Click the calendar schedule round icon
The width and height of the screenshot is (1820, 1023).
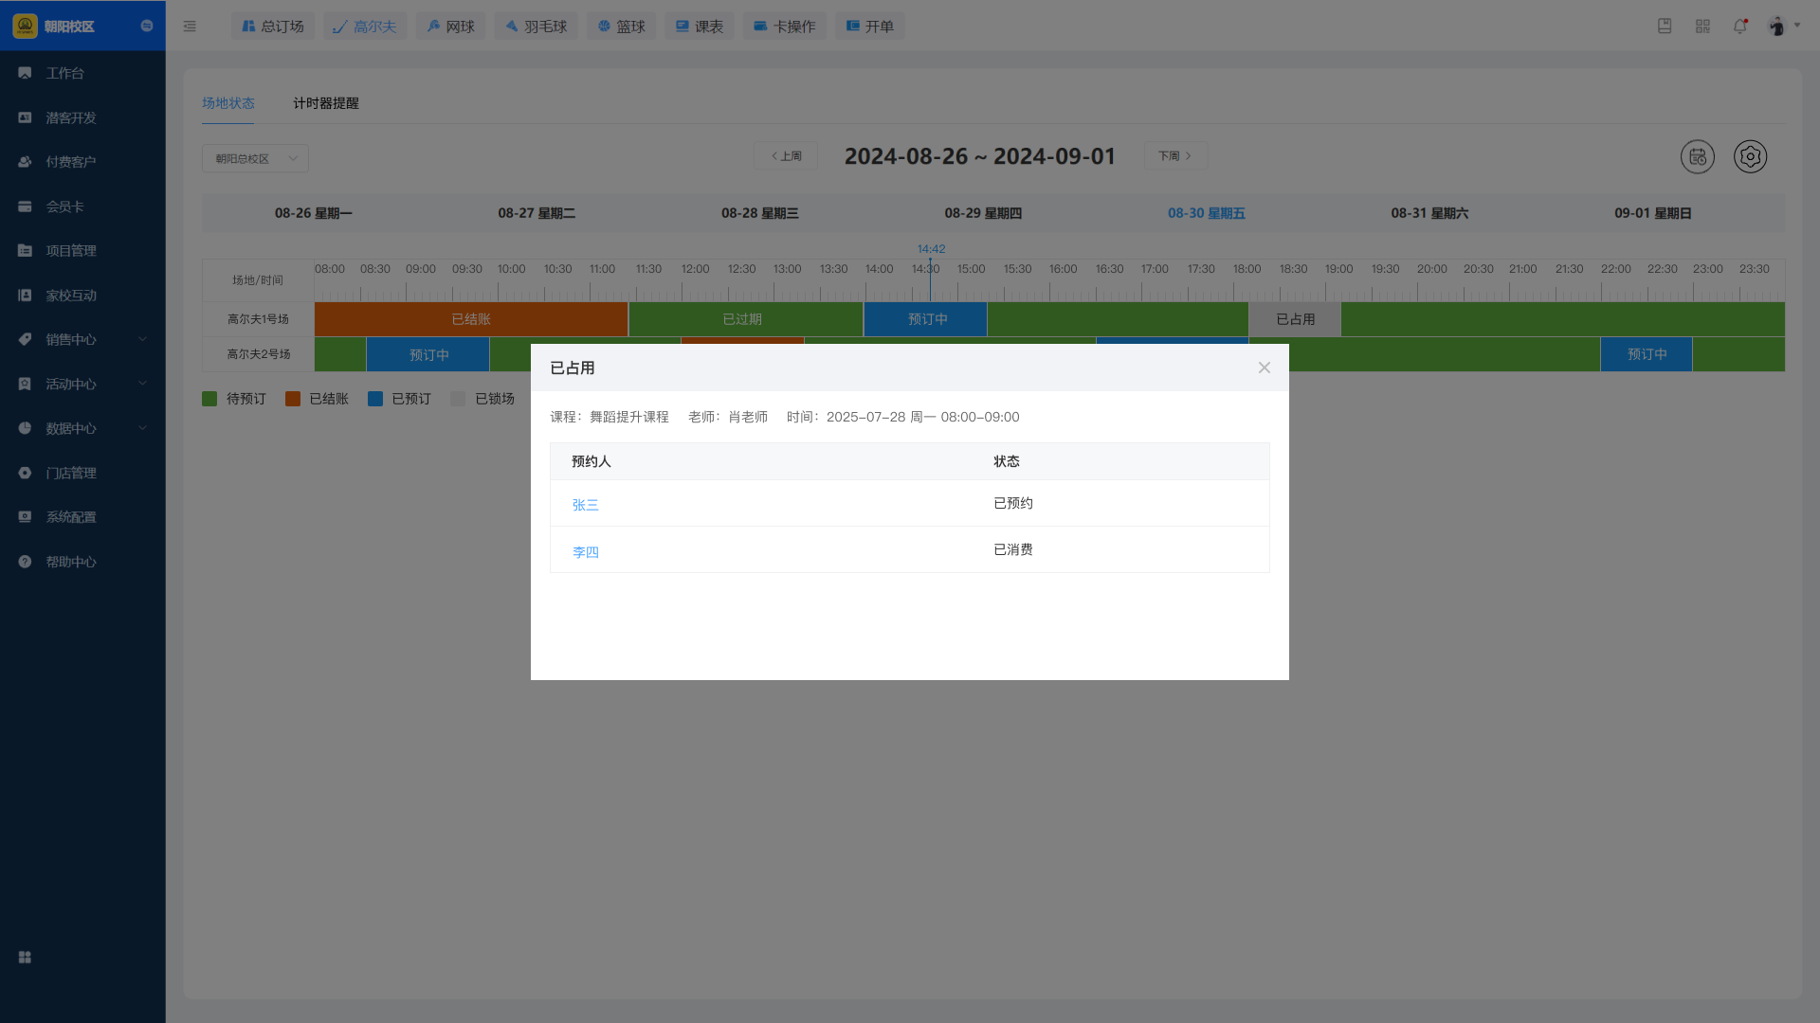tap(1697, 156)
